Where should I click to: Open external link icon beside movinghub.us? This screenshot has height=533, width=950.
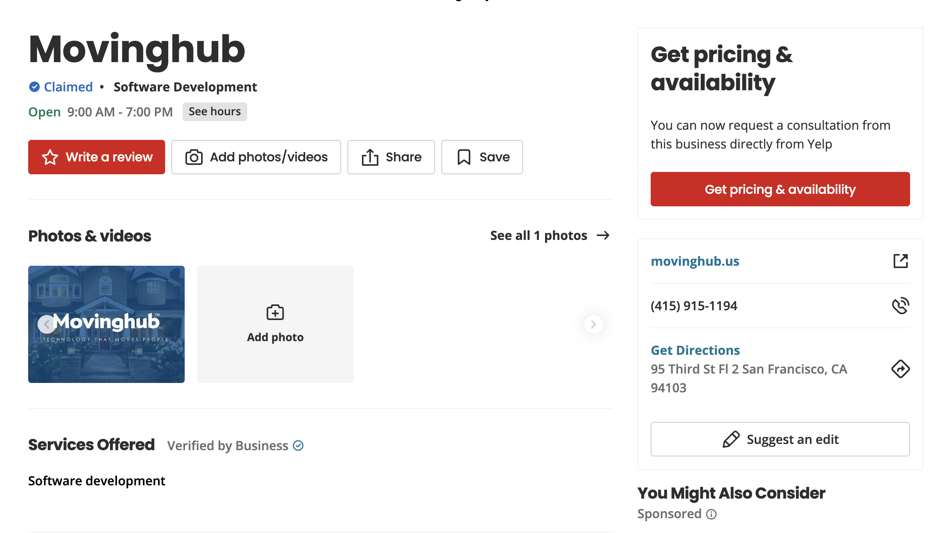pyautogui.click(x=900, y=261)
